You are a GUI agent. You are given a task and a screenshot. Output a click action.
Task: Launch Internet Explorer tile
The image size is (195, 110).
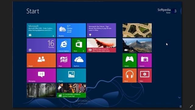coord(64,46)
